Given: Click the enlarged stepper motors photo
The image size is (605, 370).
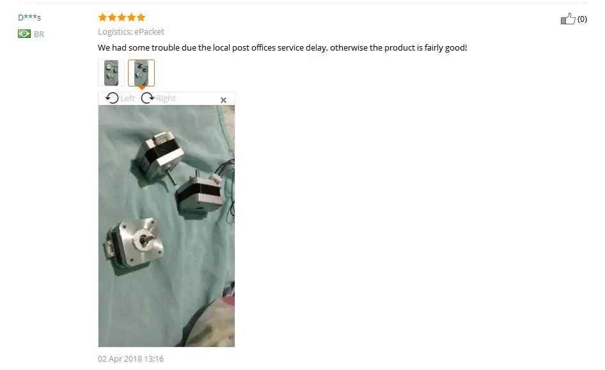Looking at the screenshot, I should click(166, 226).
